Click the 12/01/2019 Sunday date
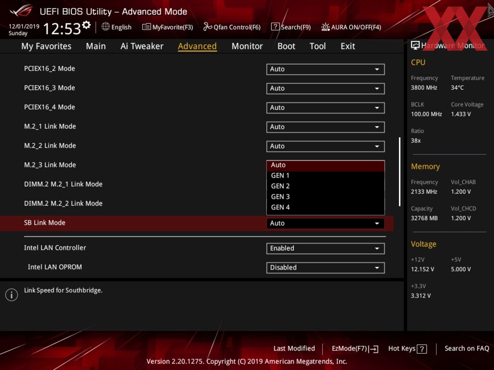This screenshot has width=494, height=370. coord(24,29)
